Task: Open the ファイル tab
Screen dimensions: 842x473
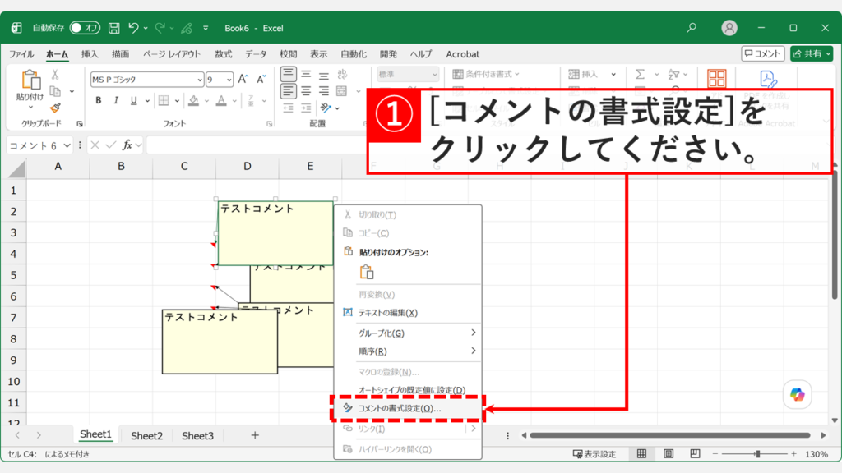Action: tap(21, 54)
